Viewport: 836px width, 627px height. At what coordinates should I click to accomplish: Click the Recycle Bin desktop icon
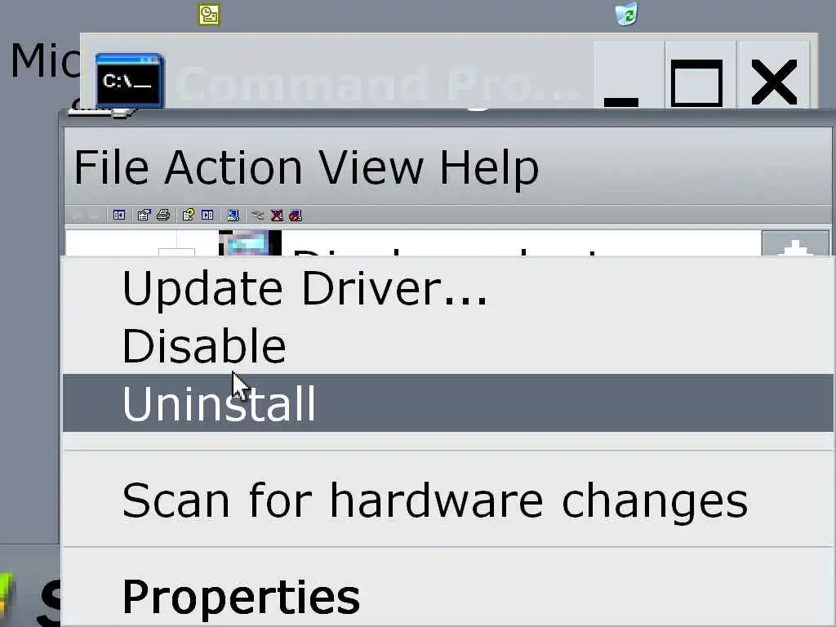(x=626, y=13)
